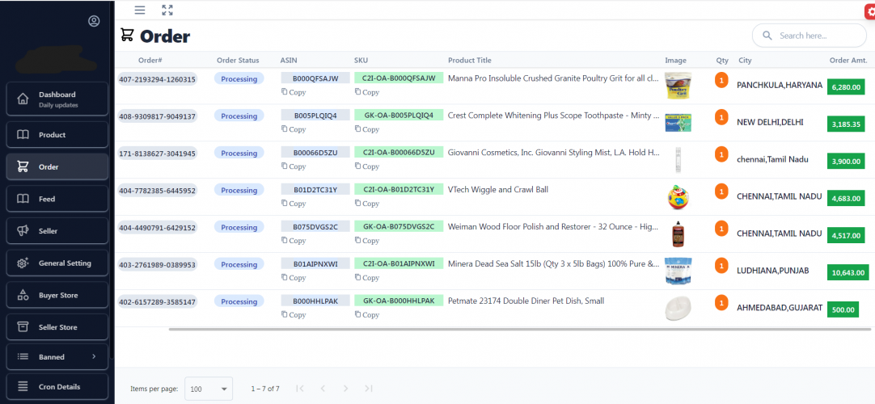
Task: Copy SKU C2I-OA-B000QFSAJW
Action: (367, 92)
